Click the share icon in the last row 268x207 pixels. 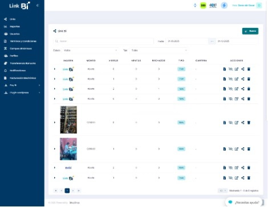(x=243, y=178)
